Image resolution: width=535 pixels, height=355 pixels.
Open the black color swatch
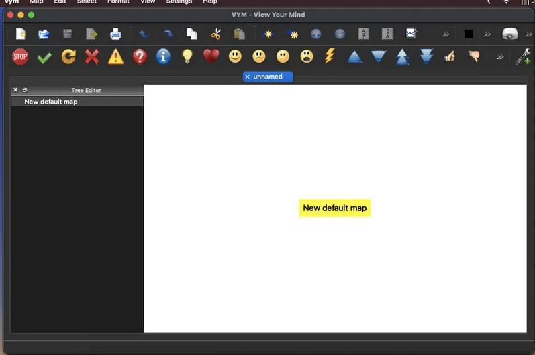point(469,34)
